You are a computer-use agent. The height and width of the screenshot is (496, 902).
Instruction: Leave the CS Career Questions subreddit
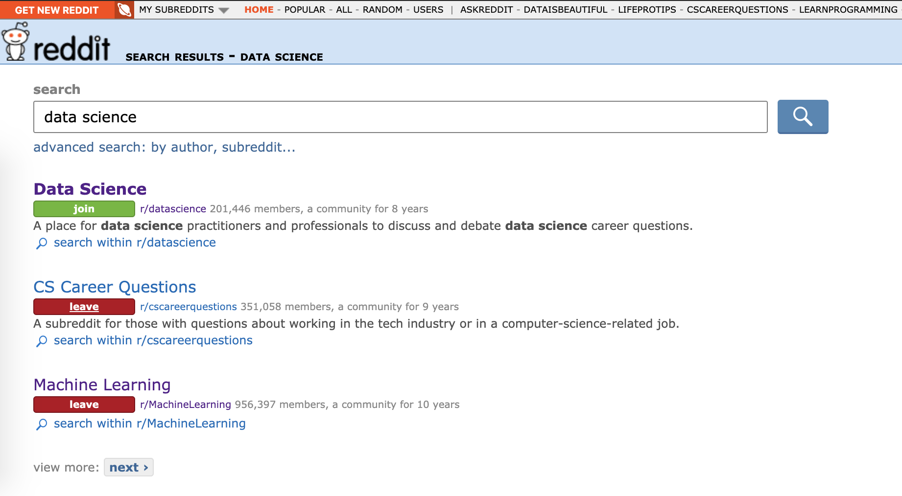tap(84, 307)
